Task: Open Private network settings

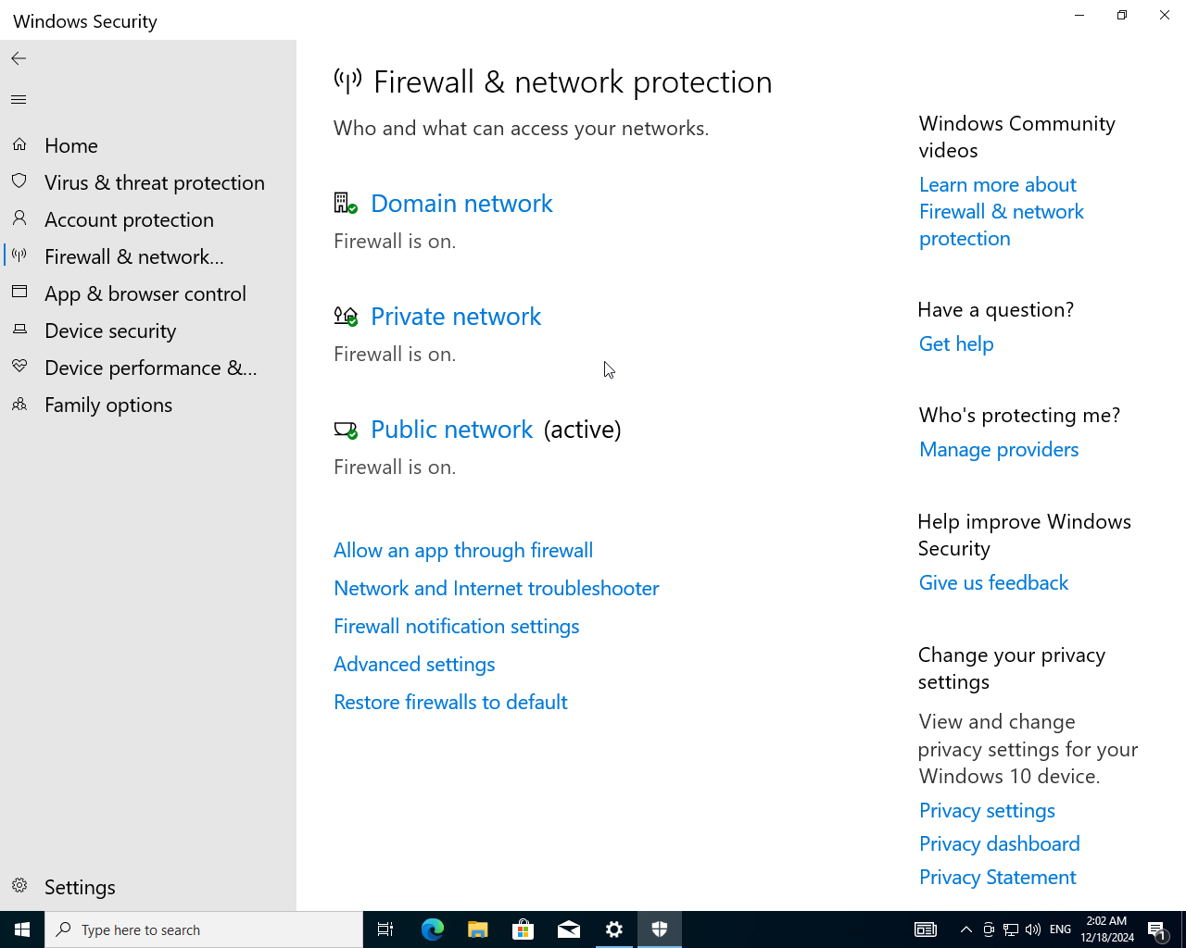Action: click(456, 317)
